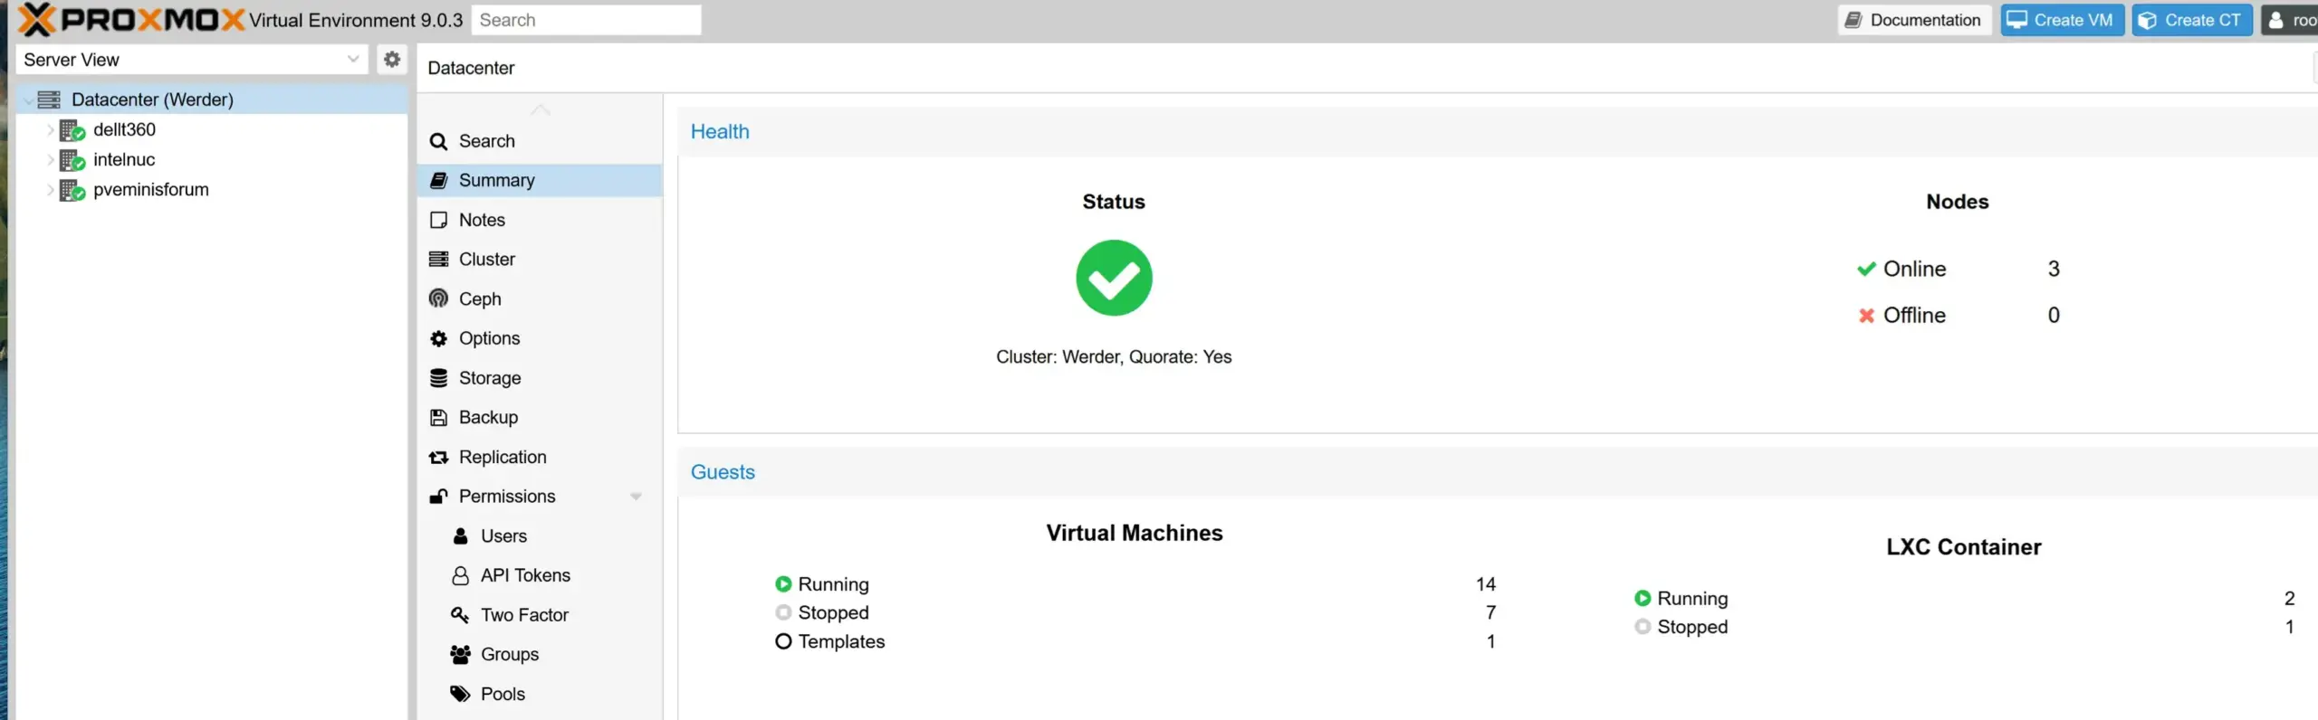The width and height of the screenshot is (2318, 720).
Task: Click the Backup floppy-disk icon
Action: tap(438, 417)
